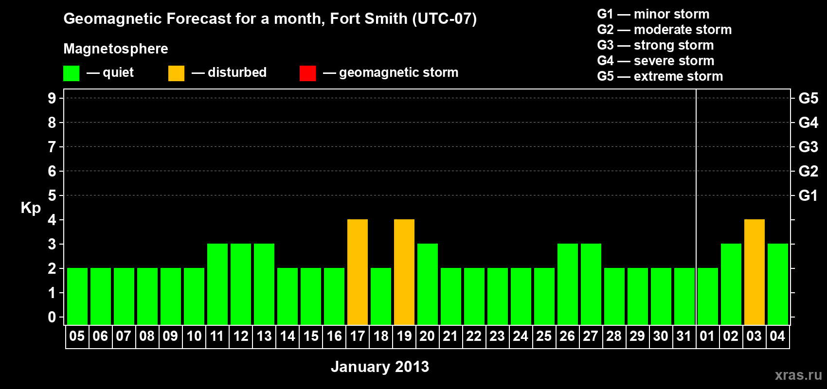Click the 'quiet' legend label
Image resolution: width=827 pixels, height=389 pixels.
pyautogui.click(x=118, y=72)
